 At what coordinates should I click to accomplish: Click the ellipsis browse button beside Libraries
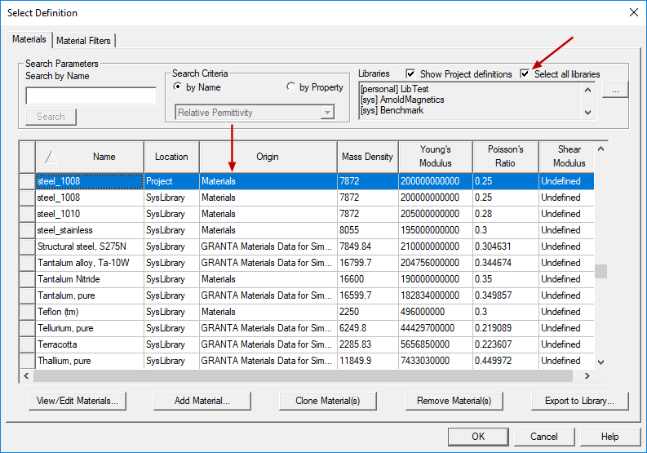615,91
